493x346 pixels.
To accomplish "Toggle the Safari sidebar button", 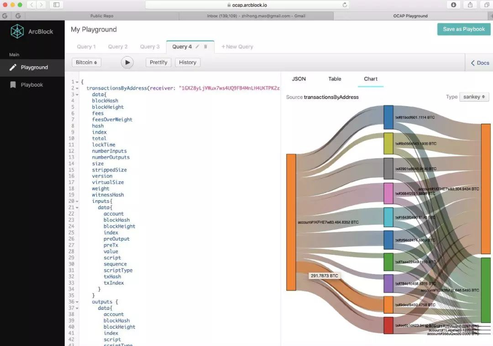I will coord(57,5).
